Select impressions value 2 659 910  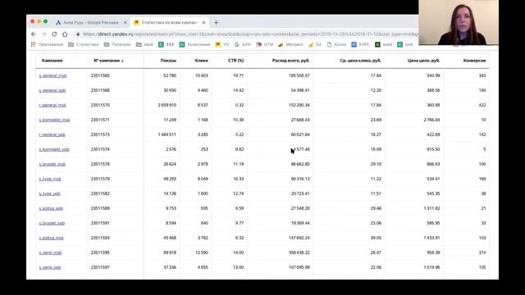coord(167,105)
